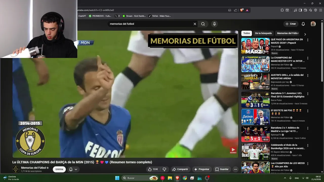Click the install app icon in address bar
The height and width of the screenshot is (182, 324).
pos(230,10)
